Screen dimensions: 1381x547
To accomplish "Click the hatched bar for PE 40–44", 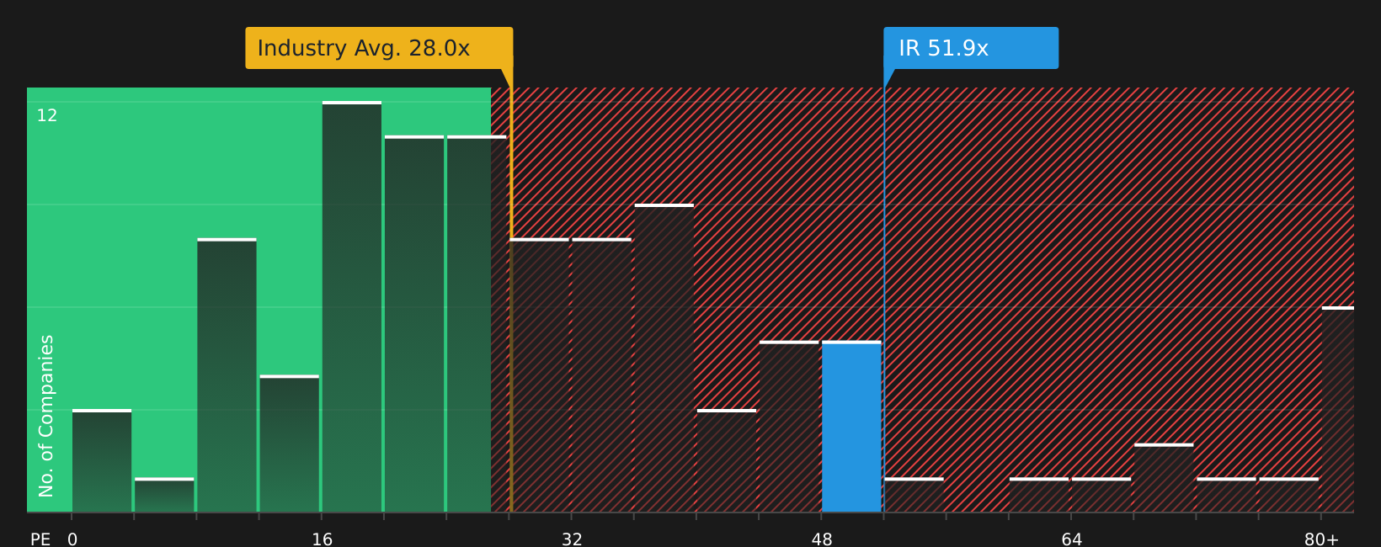I will coord(727,461).
